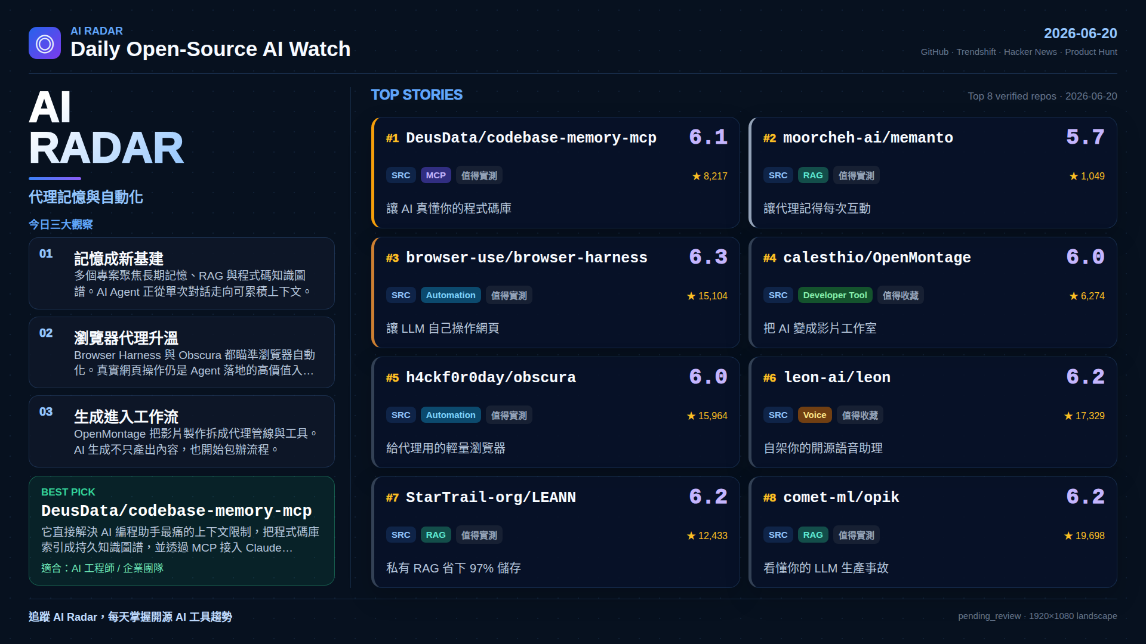Open StarTrail-org/LEANN repo title

491,497
